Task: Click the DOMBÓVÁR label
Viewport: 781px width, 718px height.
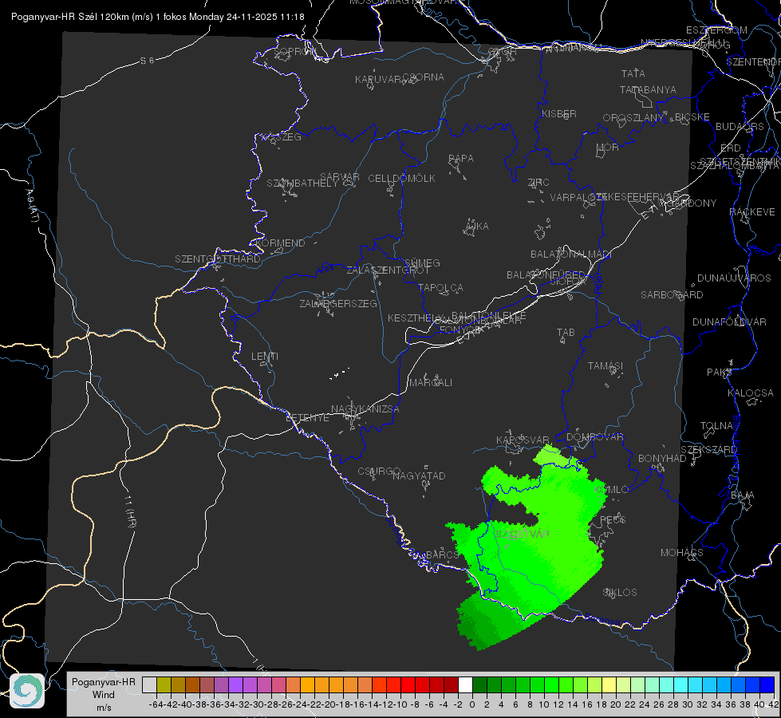Action: click(595, 437)
